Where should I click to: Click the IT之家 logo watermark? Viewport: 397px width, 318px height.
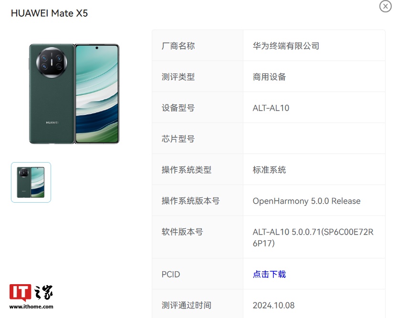click(31, 293)
